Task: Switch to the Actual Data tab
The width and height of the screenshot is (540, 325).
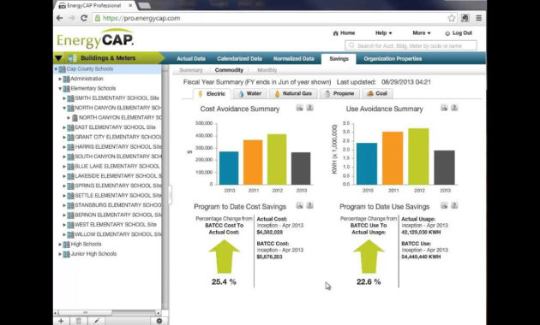Action: (191, 59)
